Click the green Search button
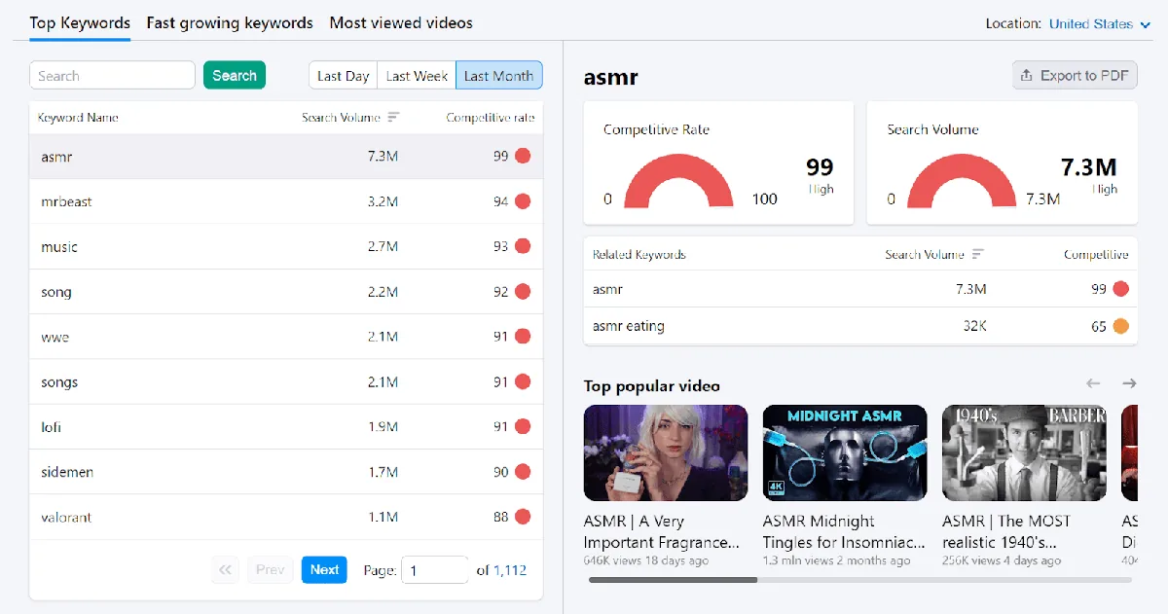1168x614 pixels. tap(235, 76)
